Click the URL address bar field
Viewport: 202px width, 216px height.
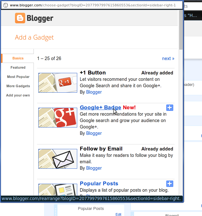click(x=92, y=5)
